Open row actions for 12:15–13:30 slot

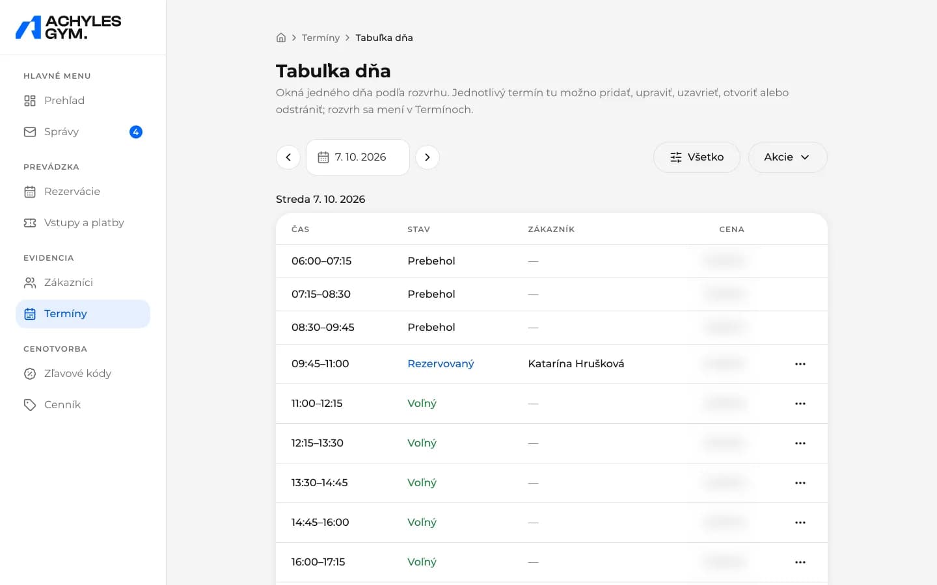pyautogui.click(x=800, y=443)
